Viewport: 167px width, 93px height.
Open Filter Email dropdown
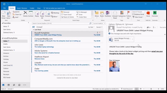point(138,17)
